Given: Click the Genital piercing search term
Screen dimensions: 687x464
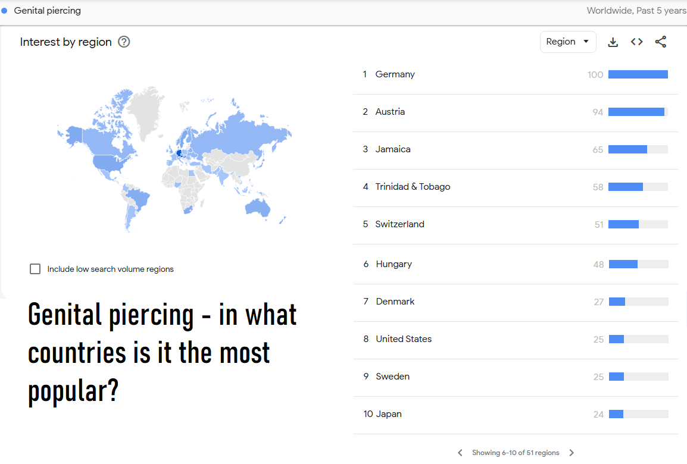Looking at the screenshot, I should pyautogui.click(x=47, y=11).
